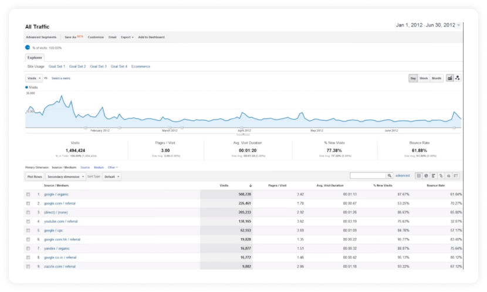Open the date range picker
Screen dimensions: 487x292
coord(428,25)
